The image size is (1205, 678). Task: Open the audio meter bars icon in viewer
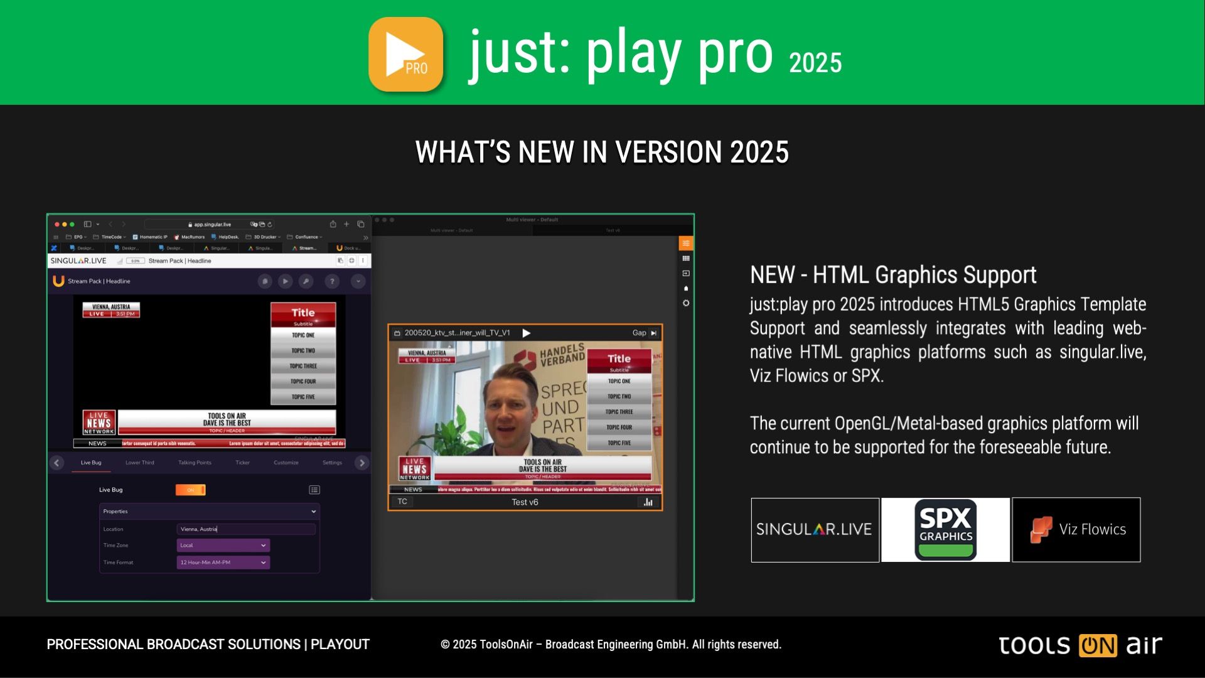pyautogui.click(x=648, y=502)
